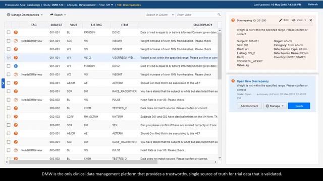
Task: Click the table scroll up arrow
Action: click(220, 31)
